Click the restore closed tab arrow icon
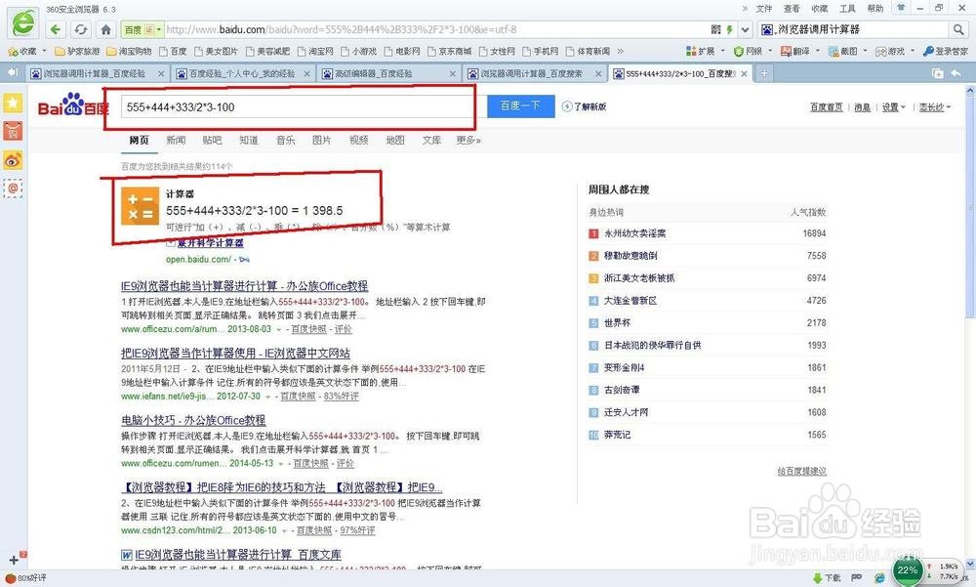 (956, 73)
